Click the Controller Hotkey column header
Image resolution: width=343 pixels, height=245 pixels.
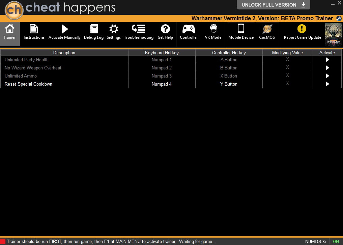pos(229,53)
